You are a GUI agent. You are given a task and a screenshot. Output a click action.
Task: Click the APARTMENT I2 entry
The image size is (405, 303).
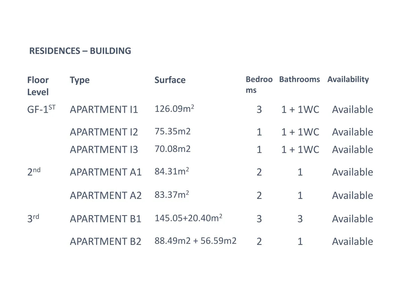[x=104, y=132]
